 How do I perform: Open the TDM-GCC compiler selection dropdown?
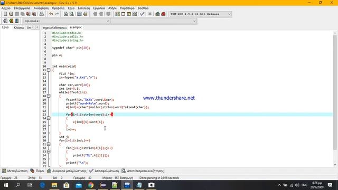(201, 14)
